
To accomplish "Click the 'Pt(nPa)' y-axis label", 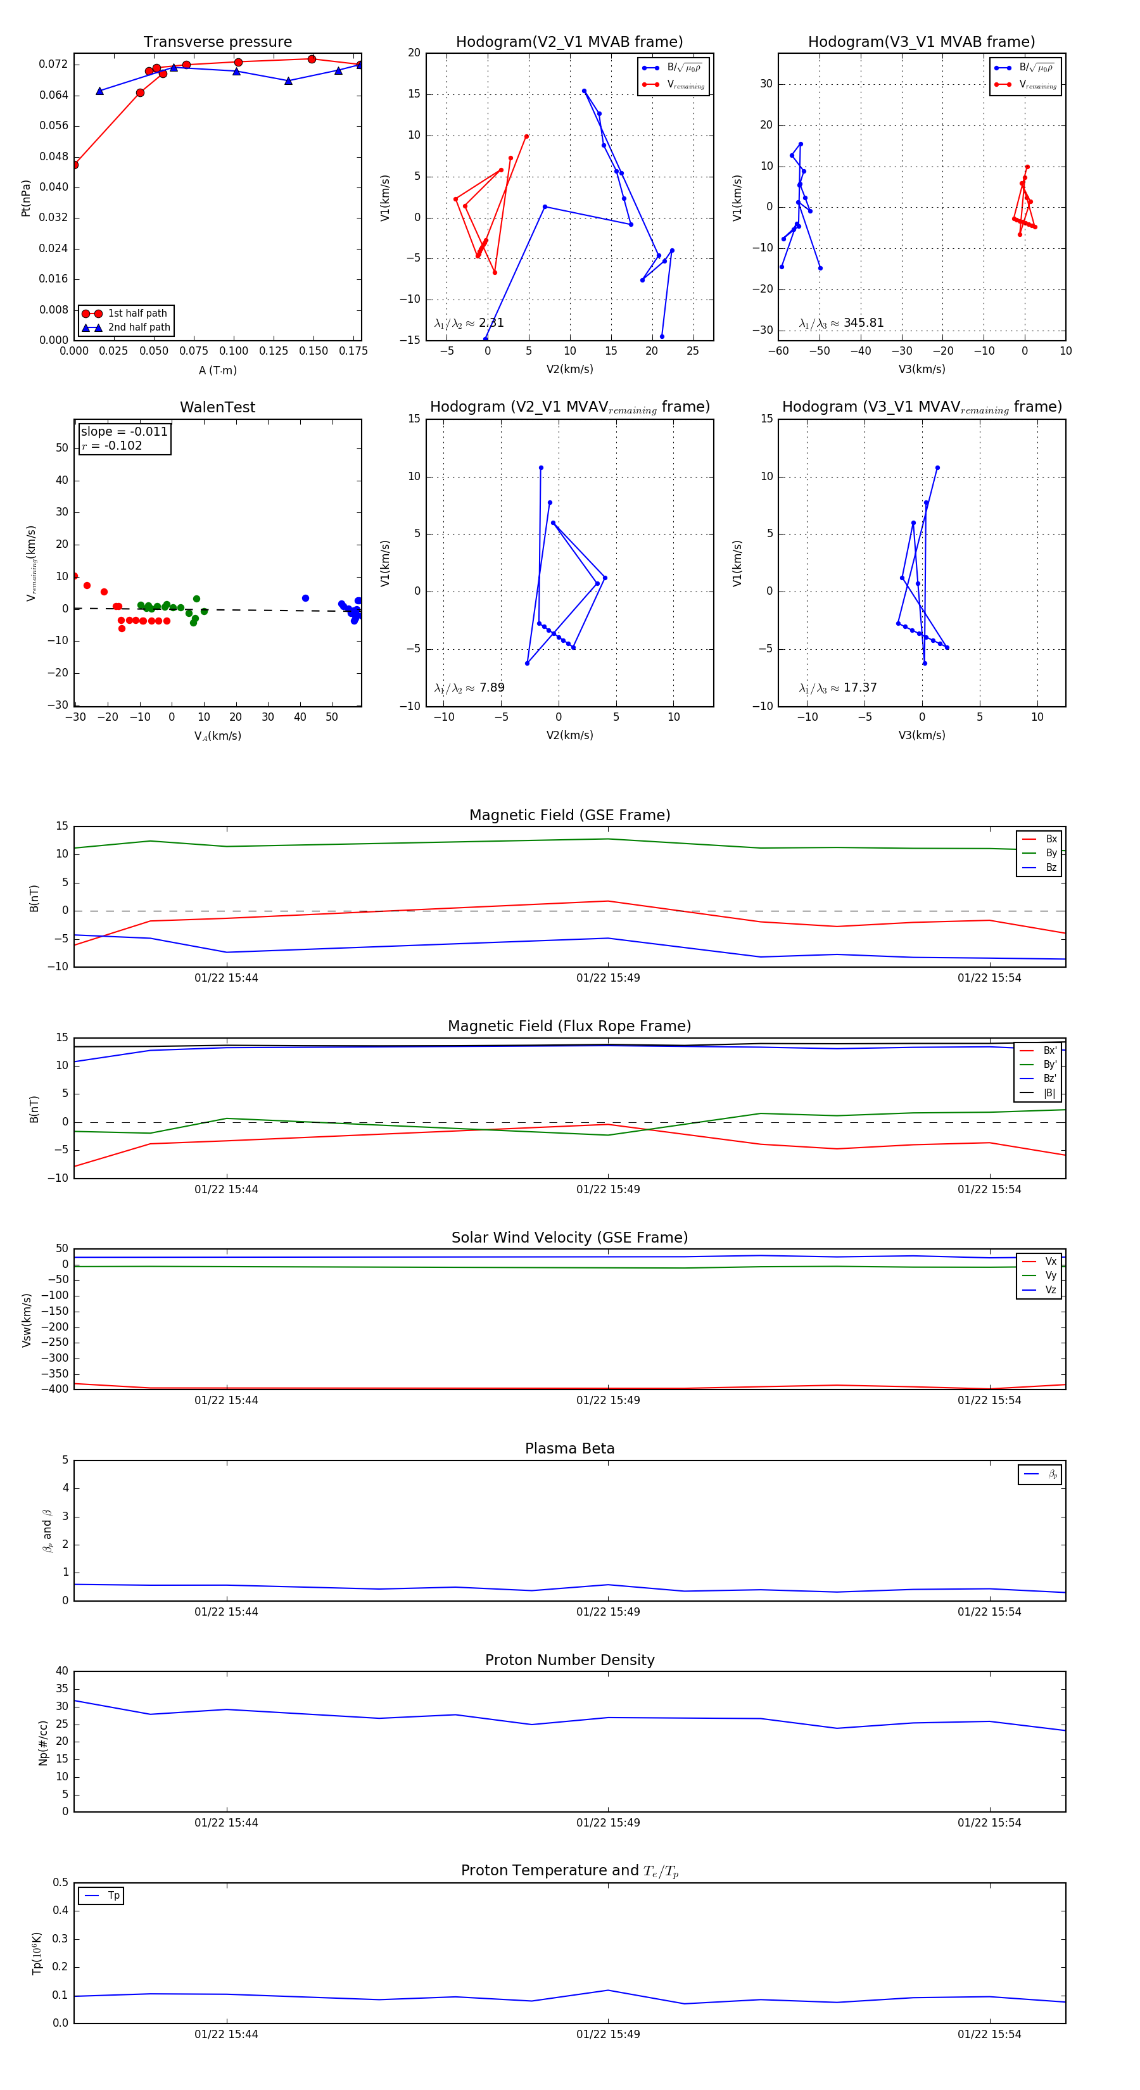I will (x=25, y=197).
